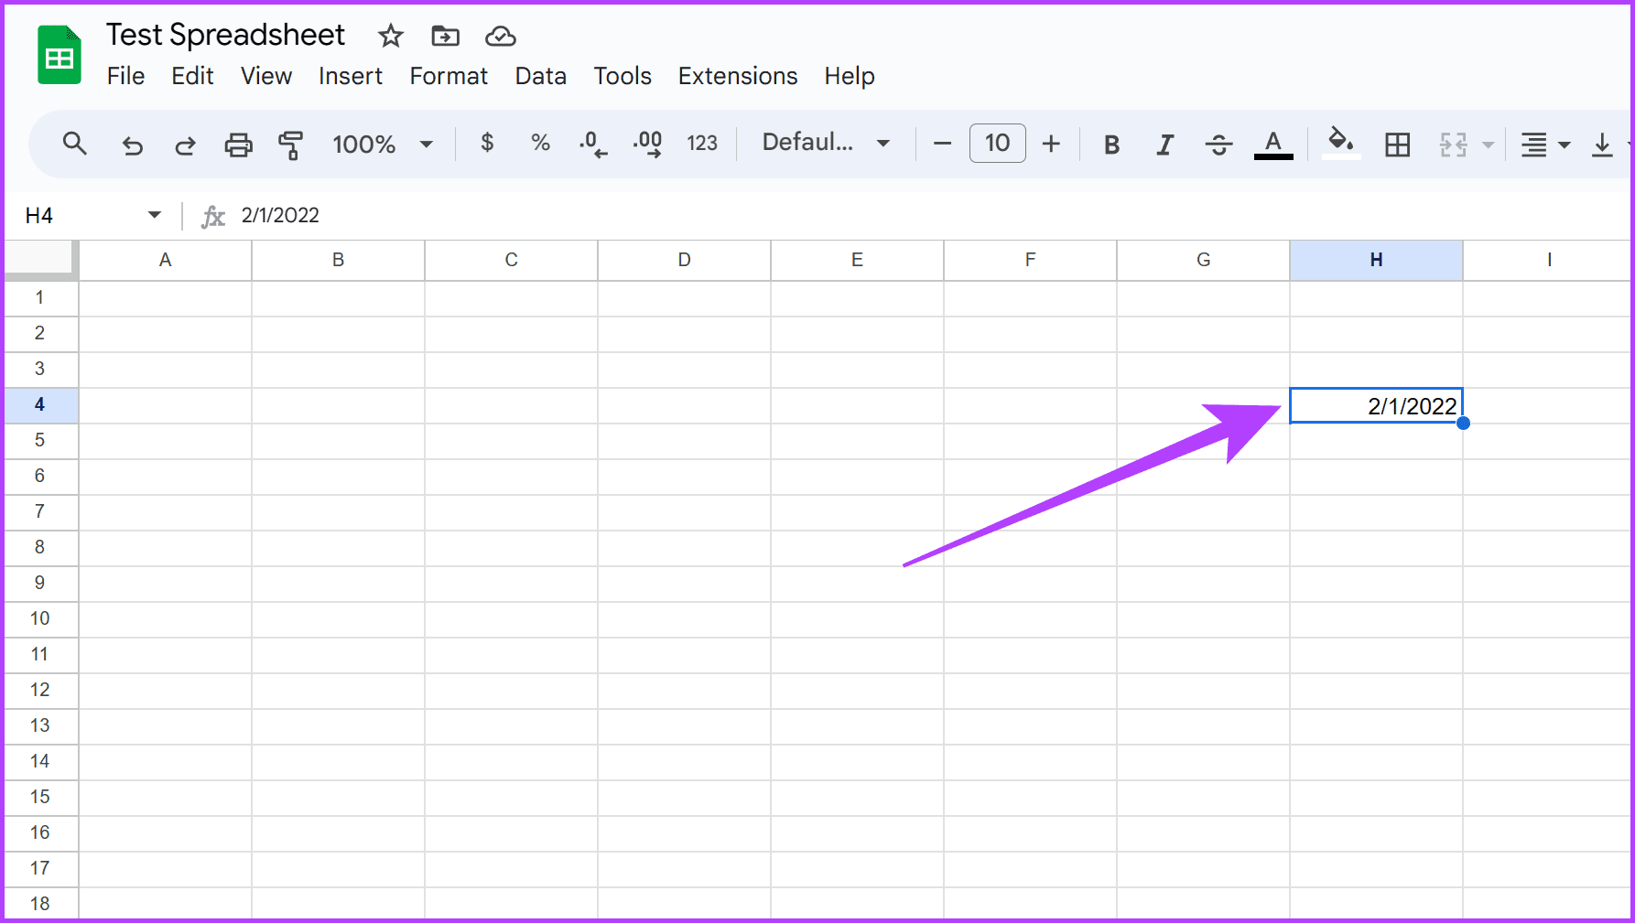Increase decimal places for selected cell
Image resolution: width=1635 pixels, height=923 pixels.
pyautogui.click(x=647, y=143)
